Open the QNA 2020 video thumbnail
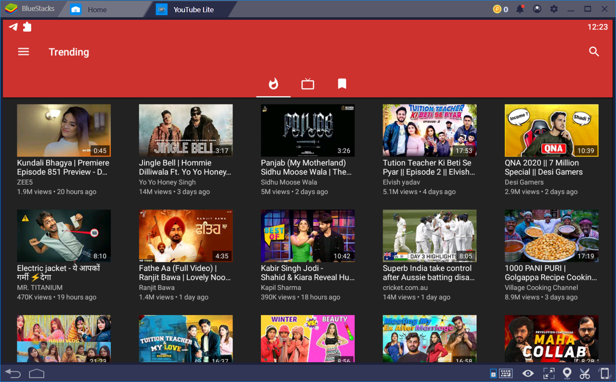This screenshot has width=616, height=382. [x=552, y=130]
